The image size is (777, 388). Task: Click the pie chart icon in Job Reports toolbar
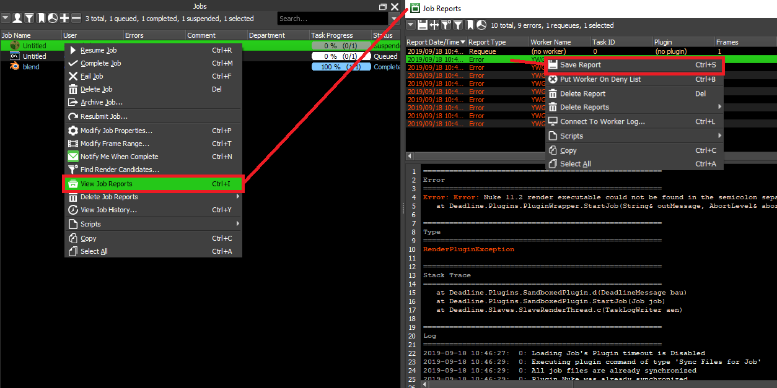pos(481,25)
